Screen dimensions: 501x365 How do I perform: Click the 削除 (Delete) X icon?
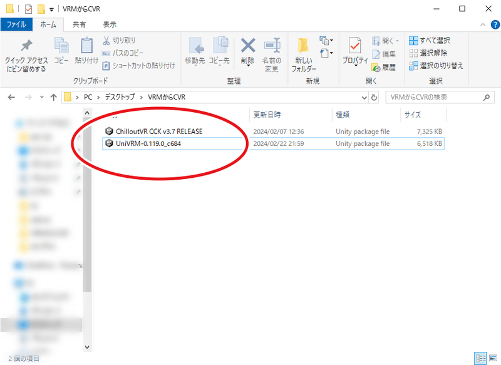pyautogui.click(x=248, y=45)
